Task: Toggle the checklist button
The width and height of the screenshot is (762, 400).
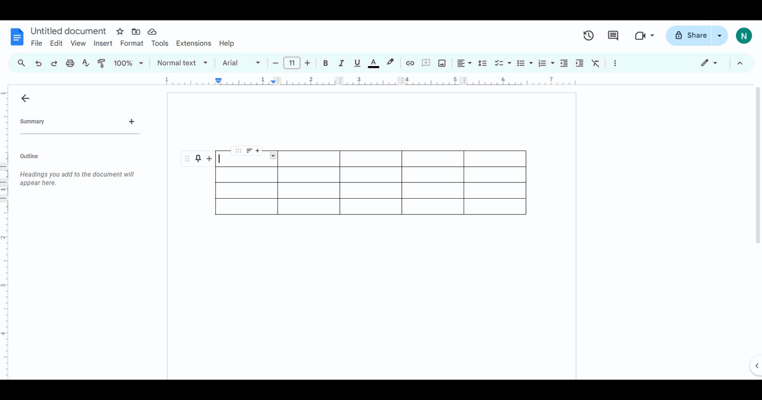Action: (x=498, y=63)
